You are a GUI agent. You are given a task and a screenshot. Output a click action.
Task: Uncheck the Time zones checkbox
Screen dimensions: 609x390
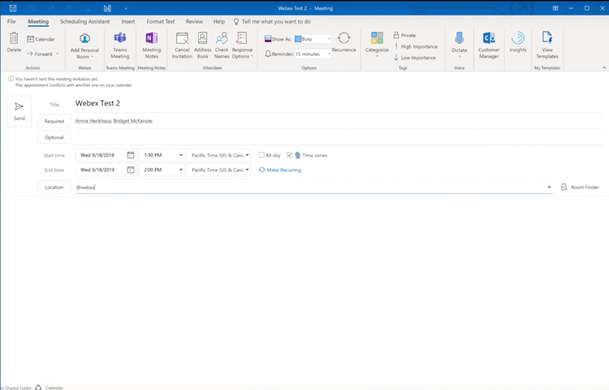tap(289, 155)
